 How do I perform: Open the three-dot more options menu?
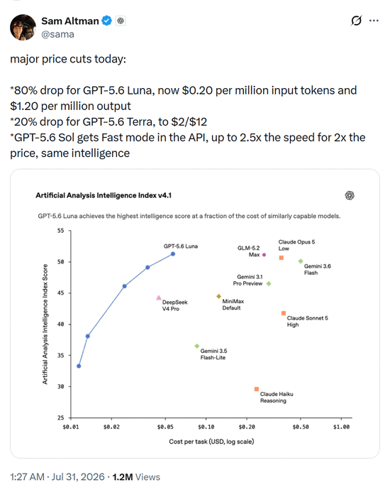pos(374,21)
